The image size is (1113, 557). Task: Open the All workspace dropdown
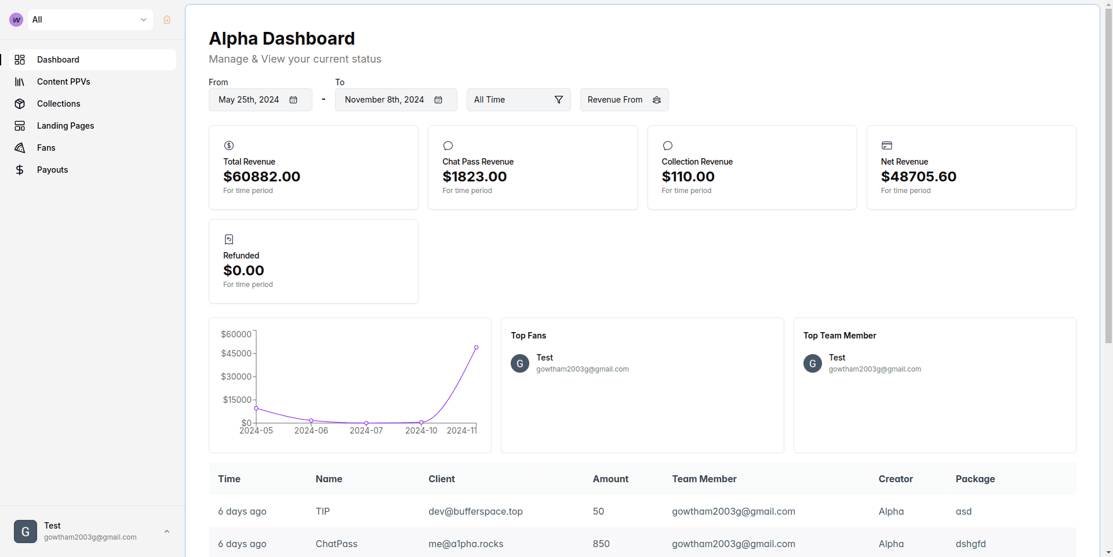click(90, 20)
